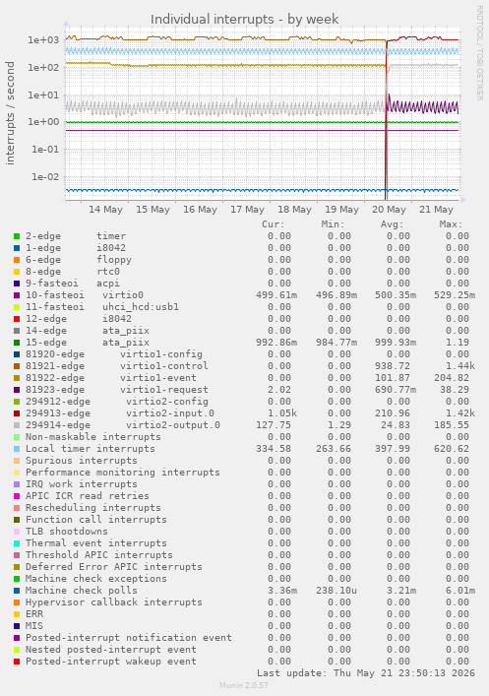Click the virtio2-input.0 dark red swatch
Screen dimensions: 489x696
tap(17, 413)
